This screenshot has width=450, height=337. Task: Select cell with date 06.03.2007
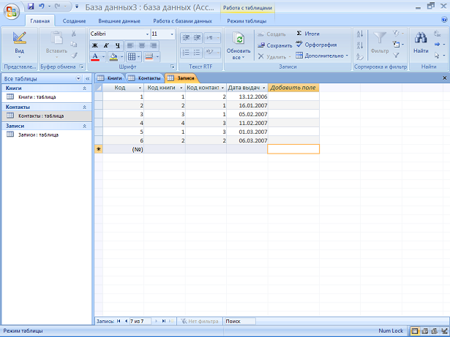point(247,140)
